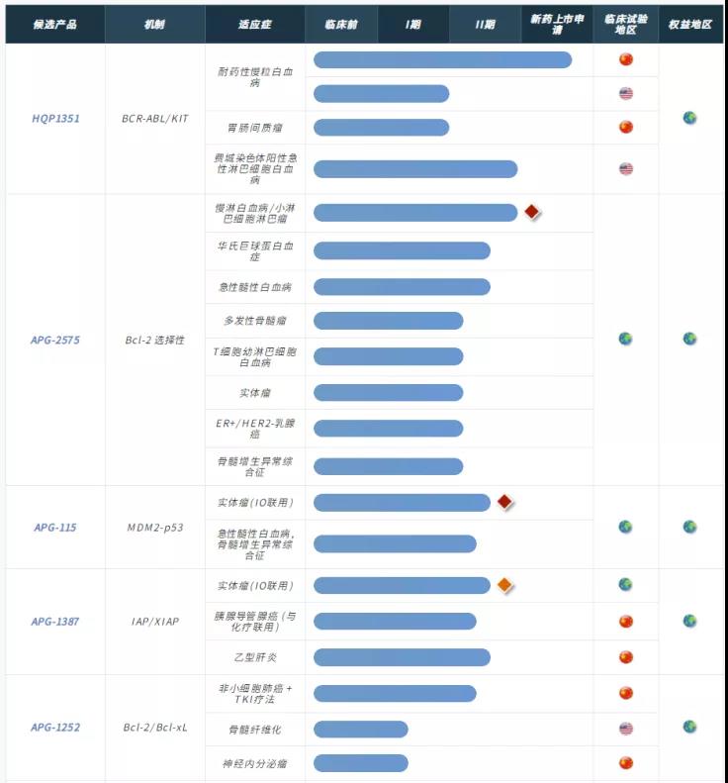This screenshot has height=783, width=728.
Task: Click the 华氏巨球蛋白血症 indication text
Action: (255, 251)
